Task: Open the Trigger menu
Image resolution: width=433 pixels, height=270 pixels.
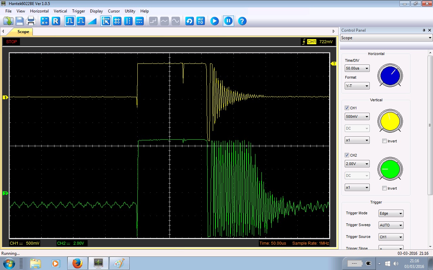Action: point(78,11)
